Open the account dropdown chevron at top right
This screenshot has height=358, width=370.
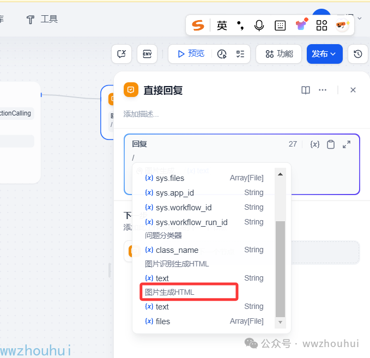coord(360,19)
